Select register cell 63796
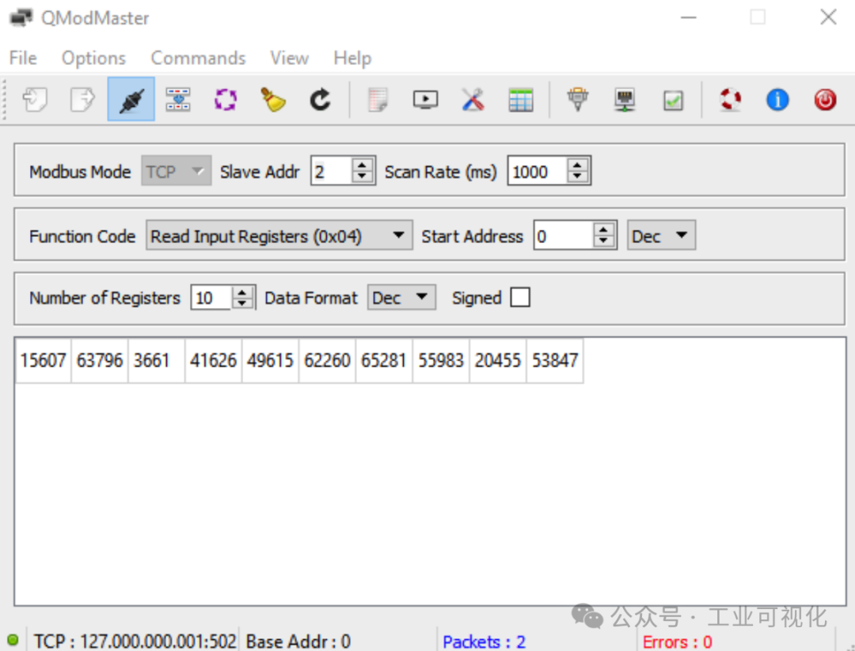 [x=100, y=360]
